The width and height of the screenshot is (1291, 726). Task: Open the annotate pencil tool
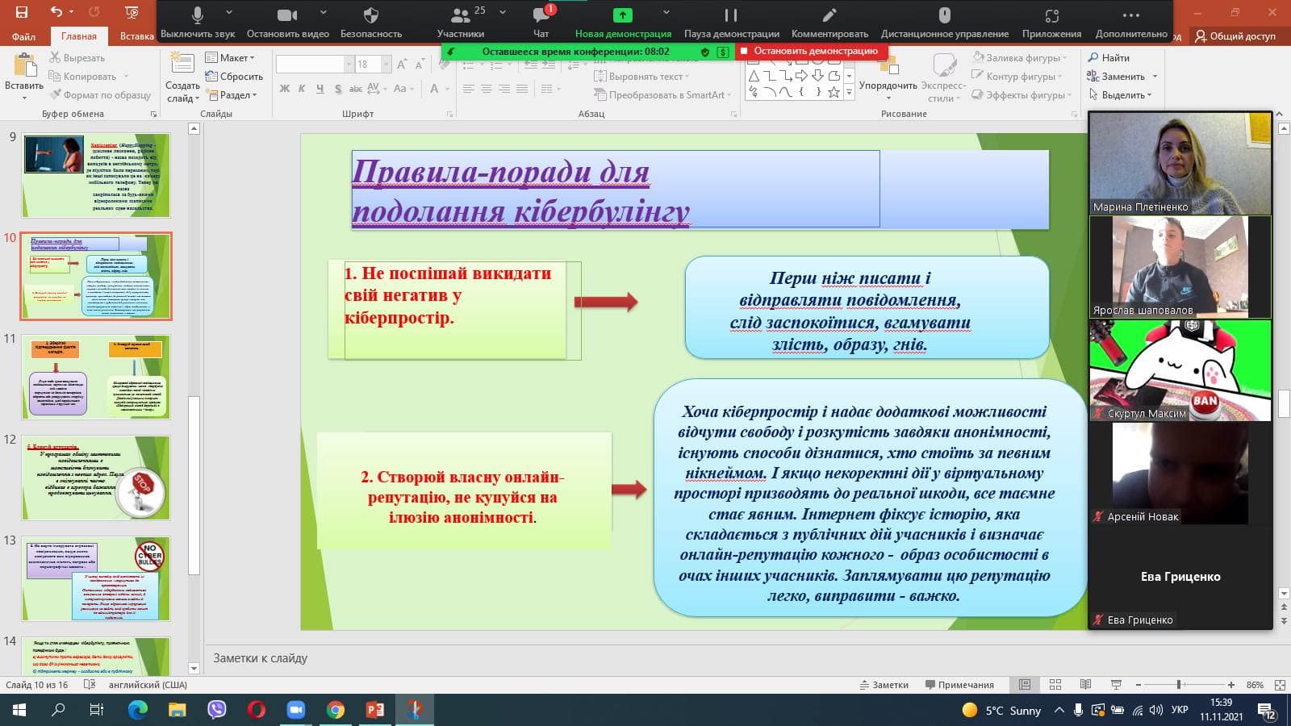pyautogui.click(x=829, y=22)
